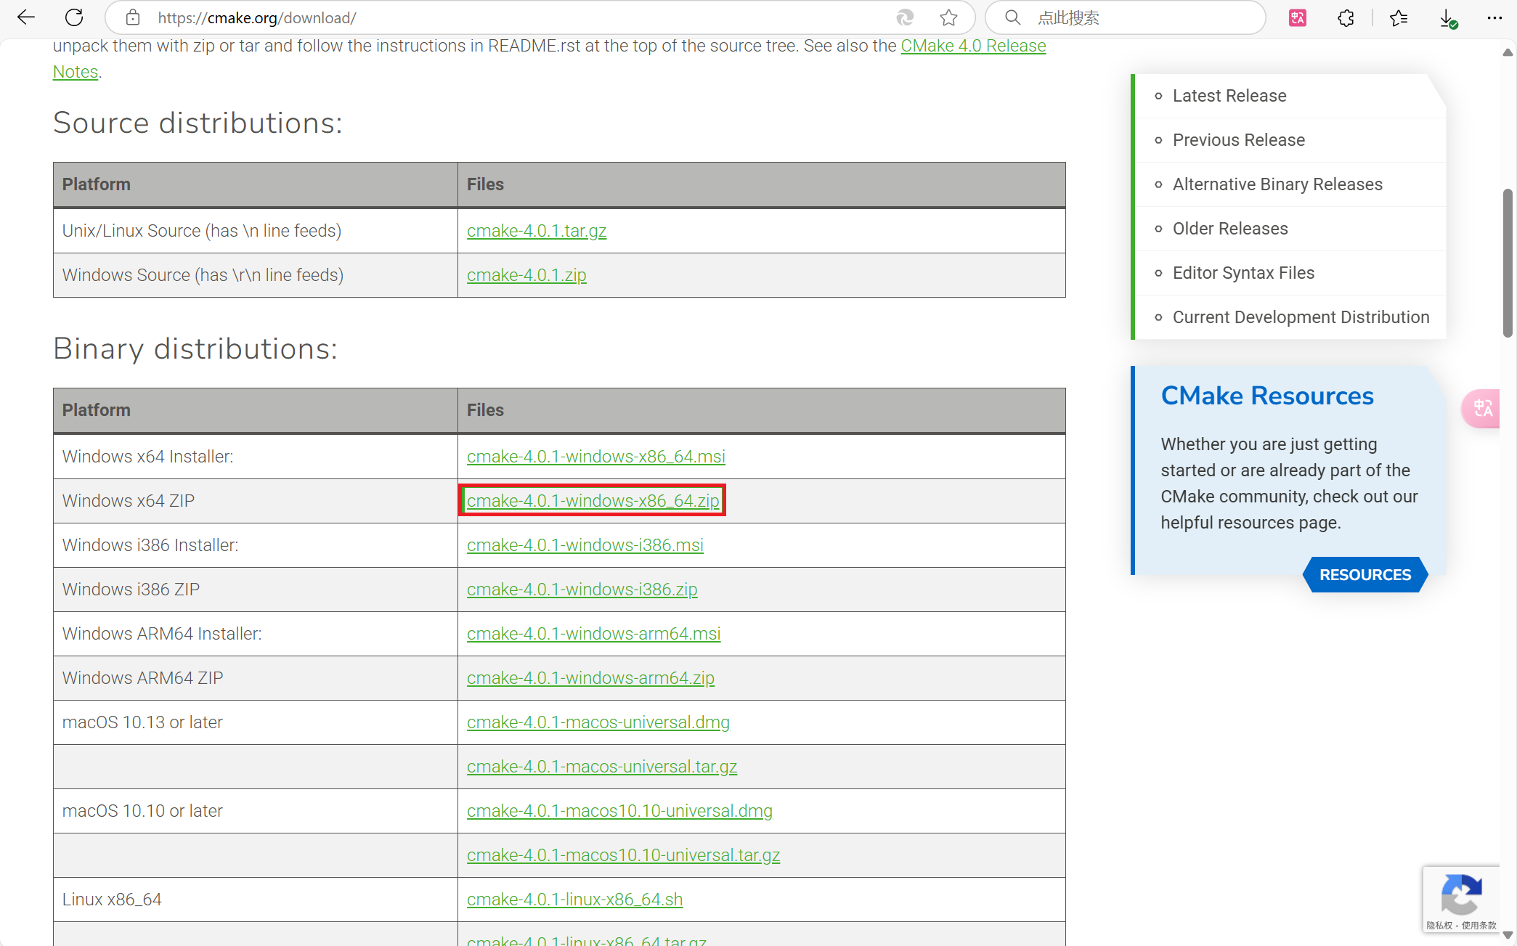This screenshot has height=946, width=1517.
Task: Go to Latest Release section
Action: pos(1229,96)
